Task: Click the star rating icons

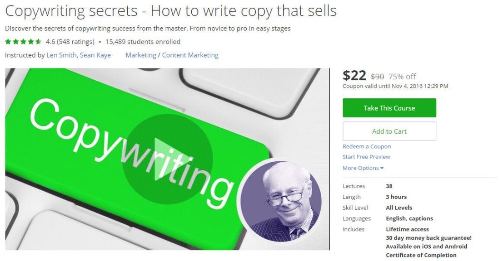Action: pyautogui.click(x=24, y=42)
